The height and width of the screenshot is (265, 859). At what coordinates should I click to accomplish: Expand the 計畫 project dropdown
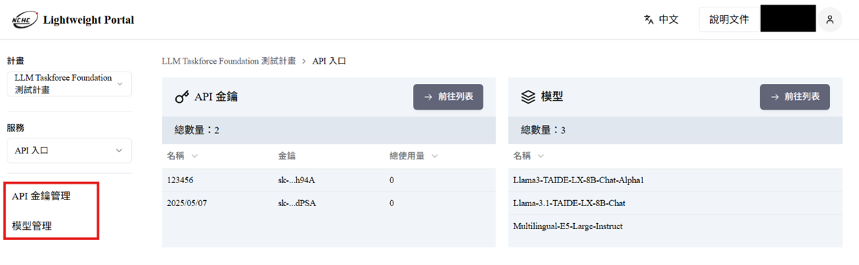(x=69, y=84)
